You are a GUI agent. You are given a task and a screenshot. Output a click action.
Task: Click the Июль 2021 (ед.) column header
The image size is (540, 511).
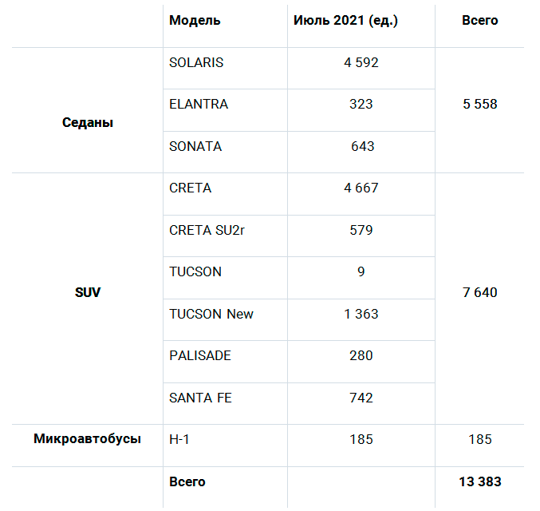(x=345, y=20)
